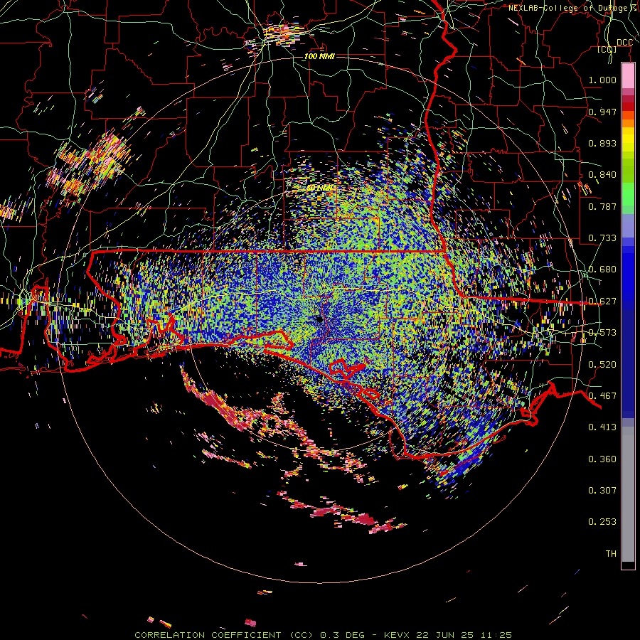Select the 0.947 scale value
The height and width of the screenshot is (640, 640).
(x=602, y=112)
